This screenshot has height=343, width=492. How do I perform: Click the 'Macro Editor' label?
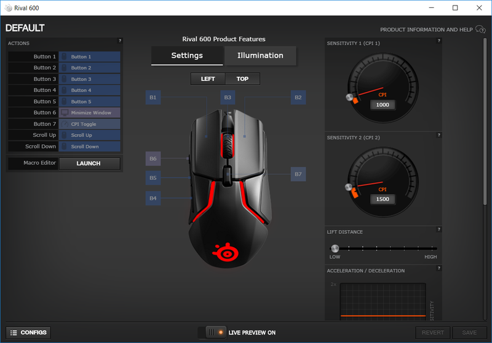pyautogui.click(x=39, y=163)
